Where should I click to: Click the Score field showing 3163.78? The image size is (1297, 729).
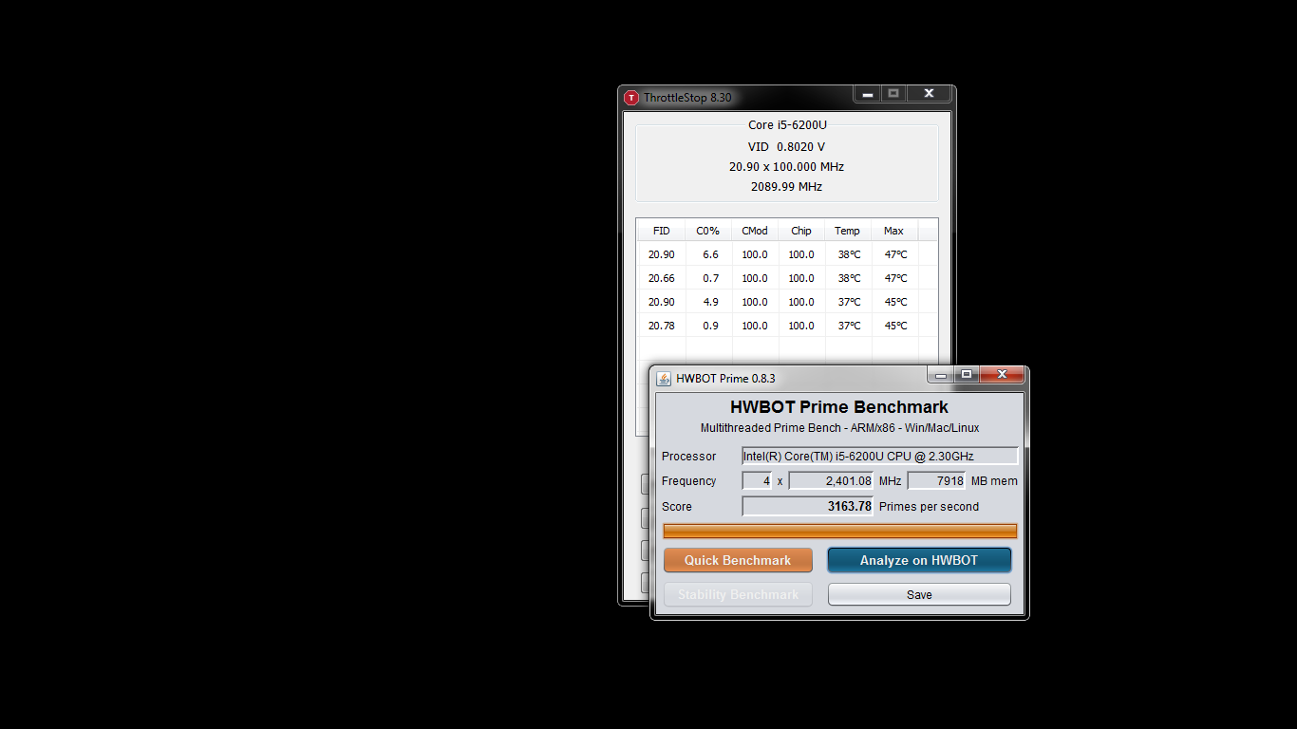tap(807, 506)
